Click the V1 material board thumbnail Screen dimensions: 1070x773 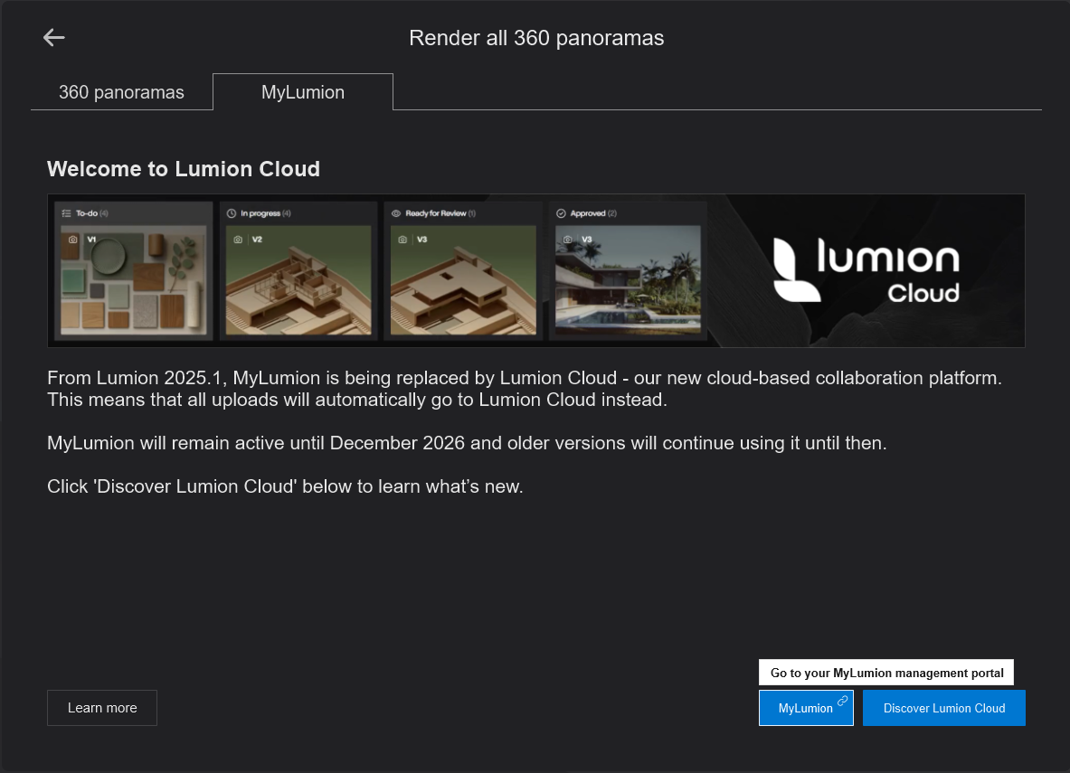click(134, 280)
